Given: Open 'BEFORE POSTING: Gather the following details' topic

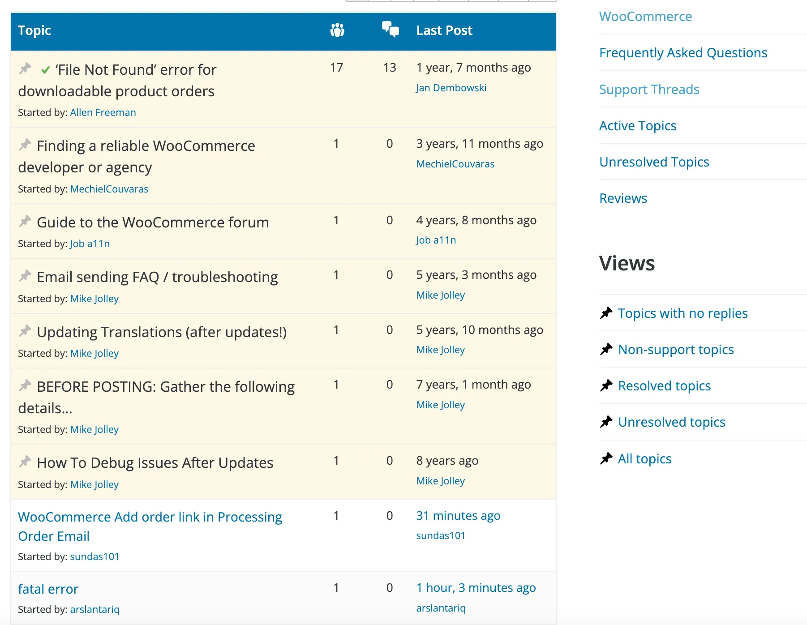Looking at the screenshot, I should pos(156,398).
